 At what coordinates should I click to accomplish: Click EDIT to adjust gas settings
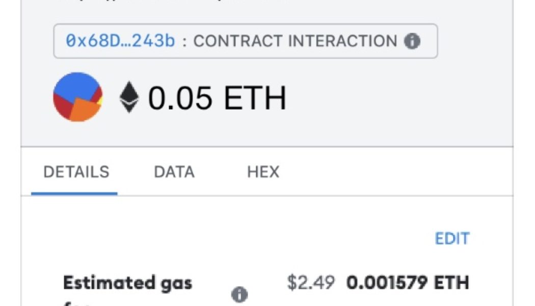(x=452, y=238)
